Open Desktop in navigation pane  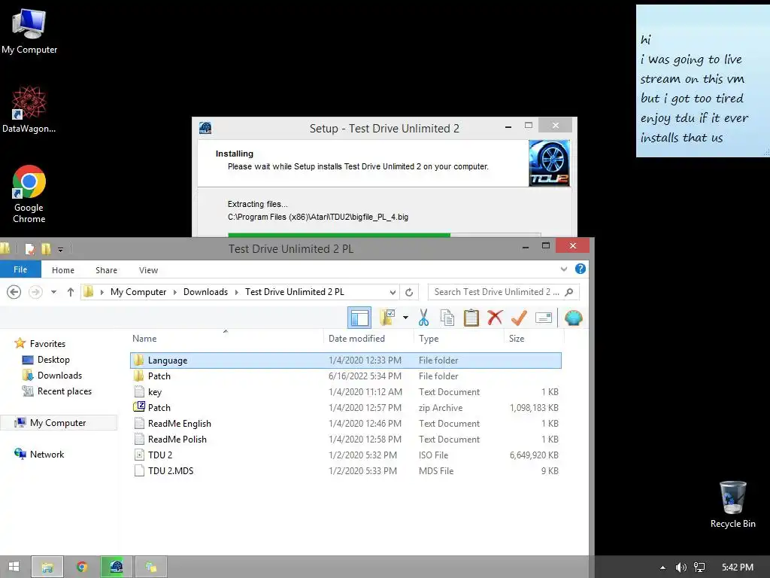click(x=46, y=360)
